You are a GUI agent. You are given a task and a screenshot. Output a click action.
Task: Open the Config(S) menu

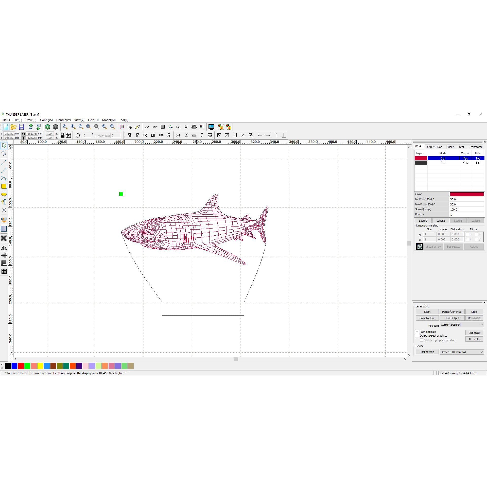point(46,120)
